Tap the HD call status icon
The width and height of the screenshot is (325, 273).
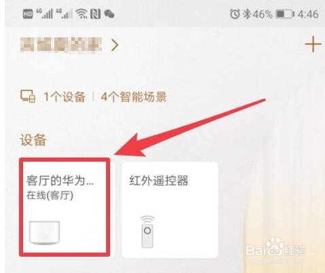point(28,14)
